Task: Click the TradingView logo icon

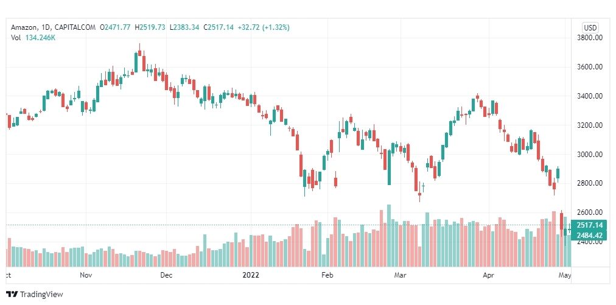Action: coord(12,294)
